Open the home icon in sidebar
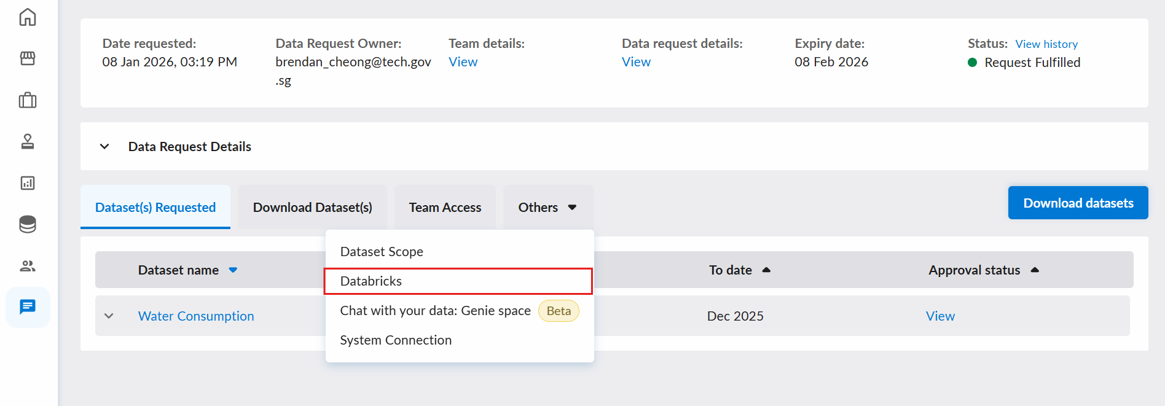The width and height of the screenshot is (1165, 406). pos(28,17)
